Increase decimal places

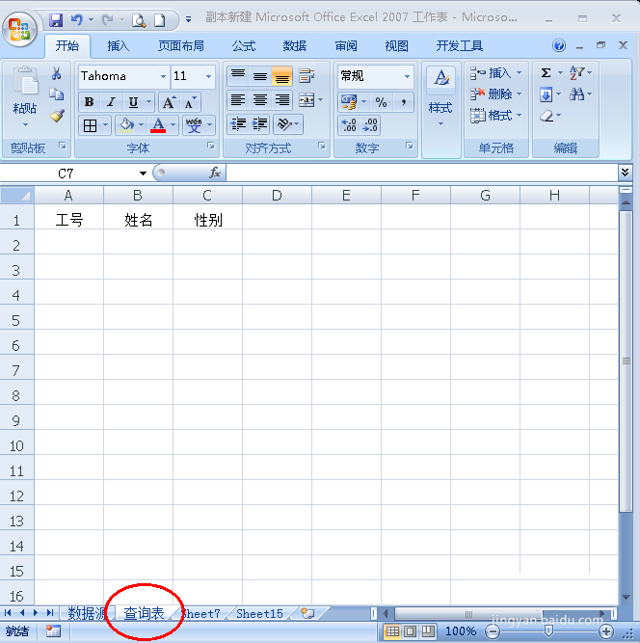[349, 125]
